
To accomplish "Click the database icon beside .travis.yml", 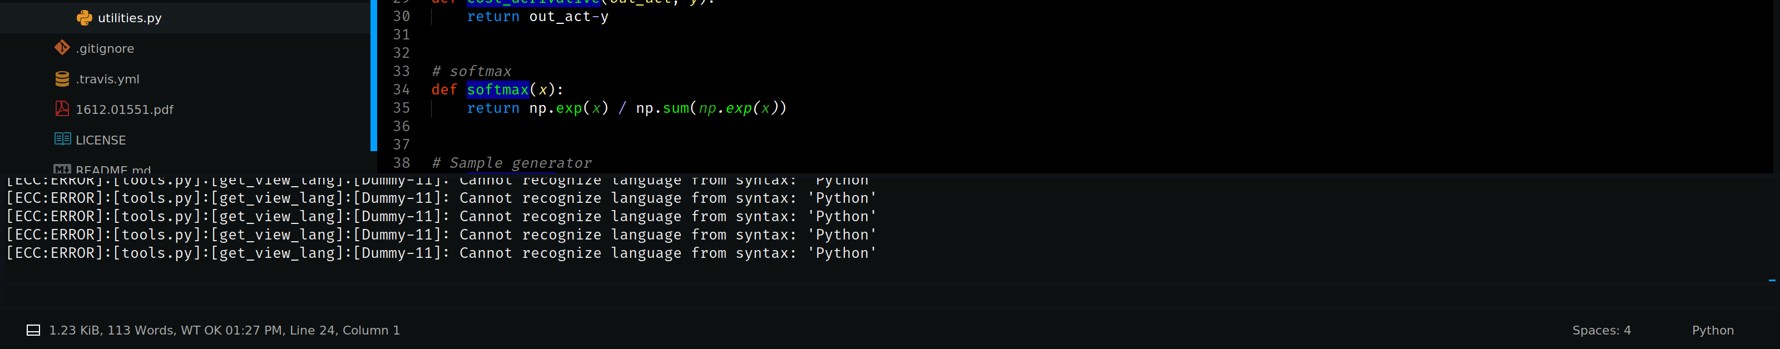I will click(x=62, y=78).
